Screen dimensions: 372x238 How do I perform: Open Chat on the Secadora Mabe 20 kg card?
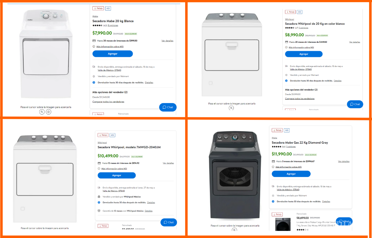click(x=168, y=107)
